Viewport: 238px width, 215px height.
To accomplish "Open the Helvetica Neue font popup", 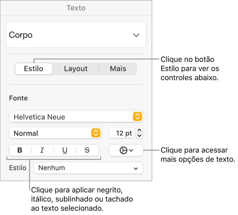I will coord(76,117).
